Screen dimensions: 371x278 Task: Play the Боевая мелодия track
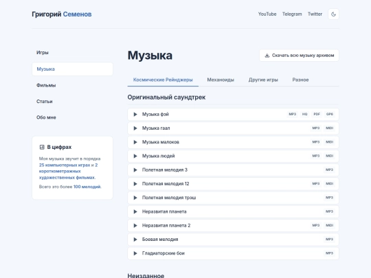pyautogui.click(x=135, y=240)
